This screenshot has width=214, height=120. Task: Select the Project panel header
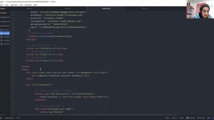pyautogui.click(x=2, y=8)
